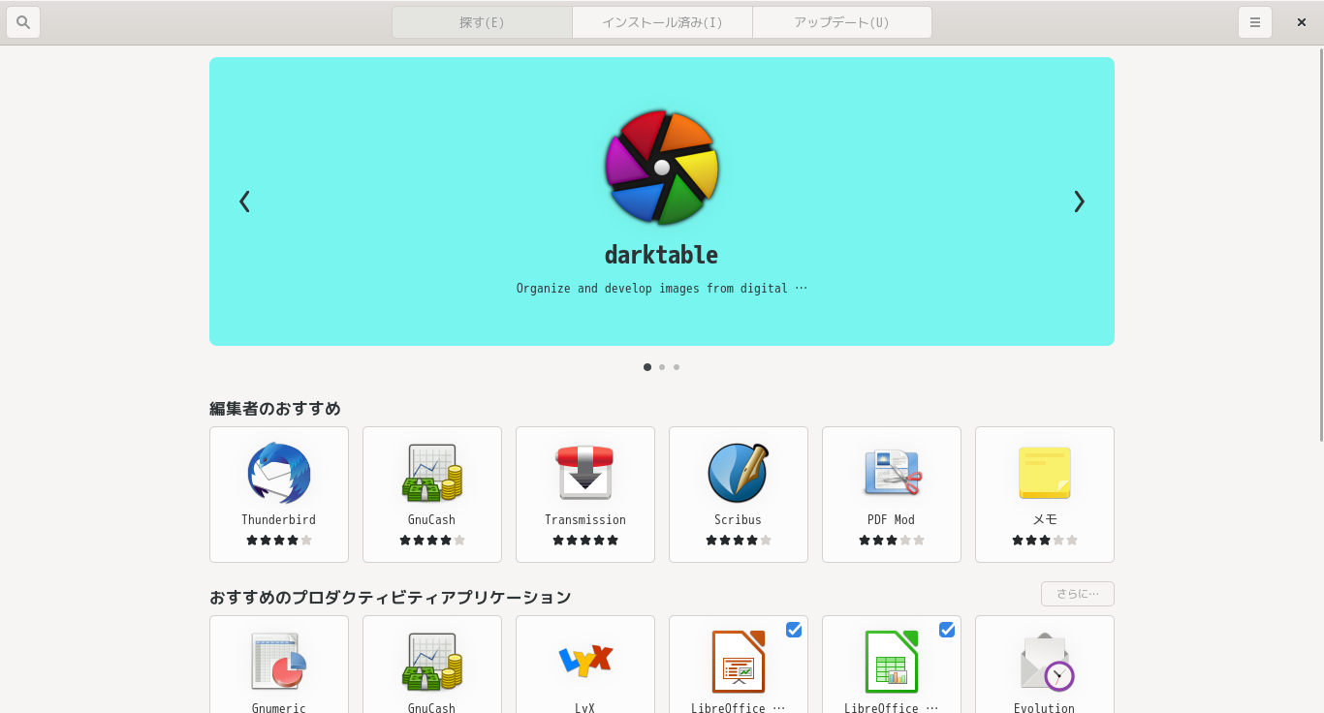Click the Scribus name label
The height and width of the screenshot is (713, 1324).
739,520
